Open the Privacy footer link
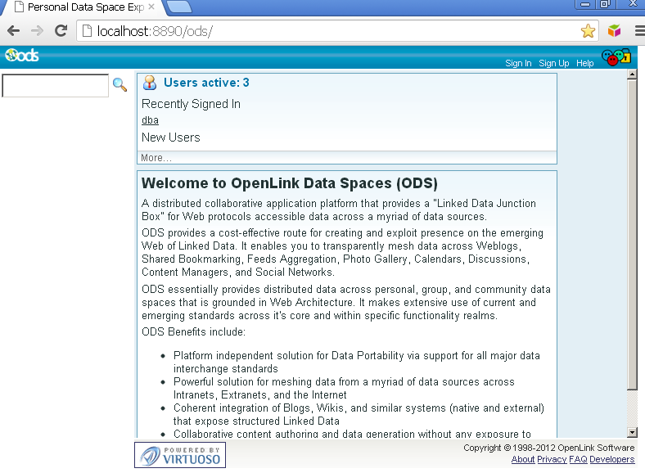The height and width of the screenshot is (473, 645). tap(552, 459)
